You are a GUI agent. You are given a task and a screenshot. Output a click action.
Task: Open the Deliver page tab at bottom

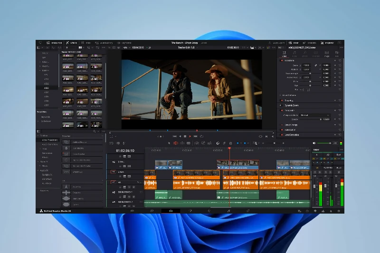tap(247, 211)
